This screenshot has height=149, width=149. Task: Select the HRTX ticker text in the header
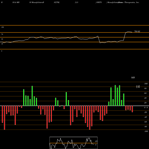coord(99,2)
